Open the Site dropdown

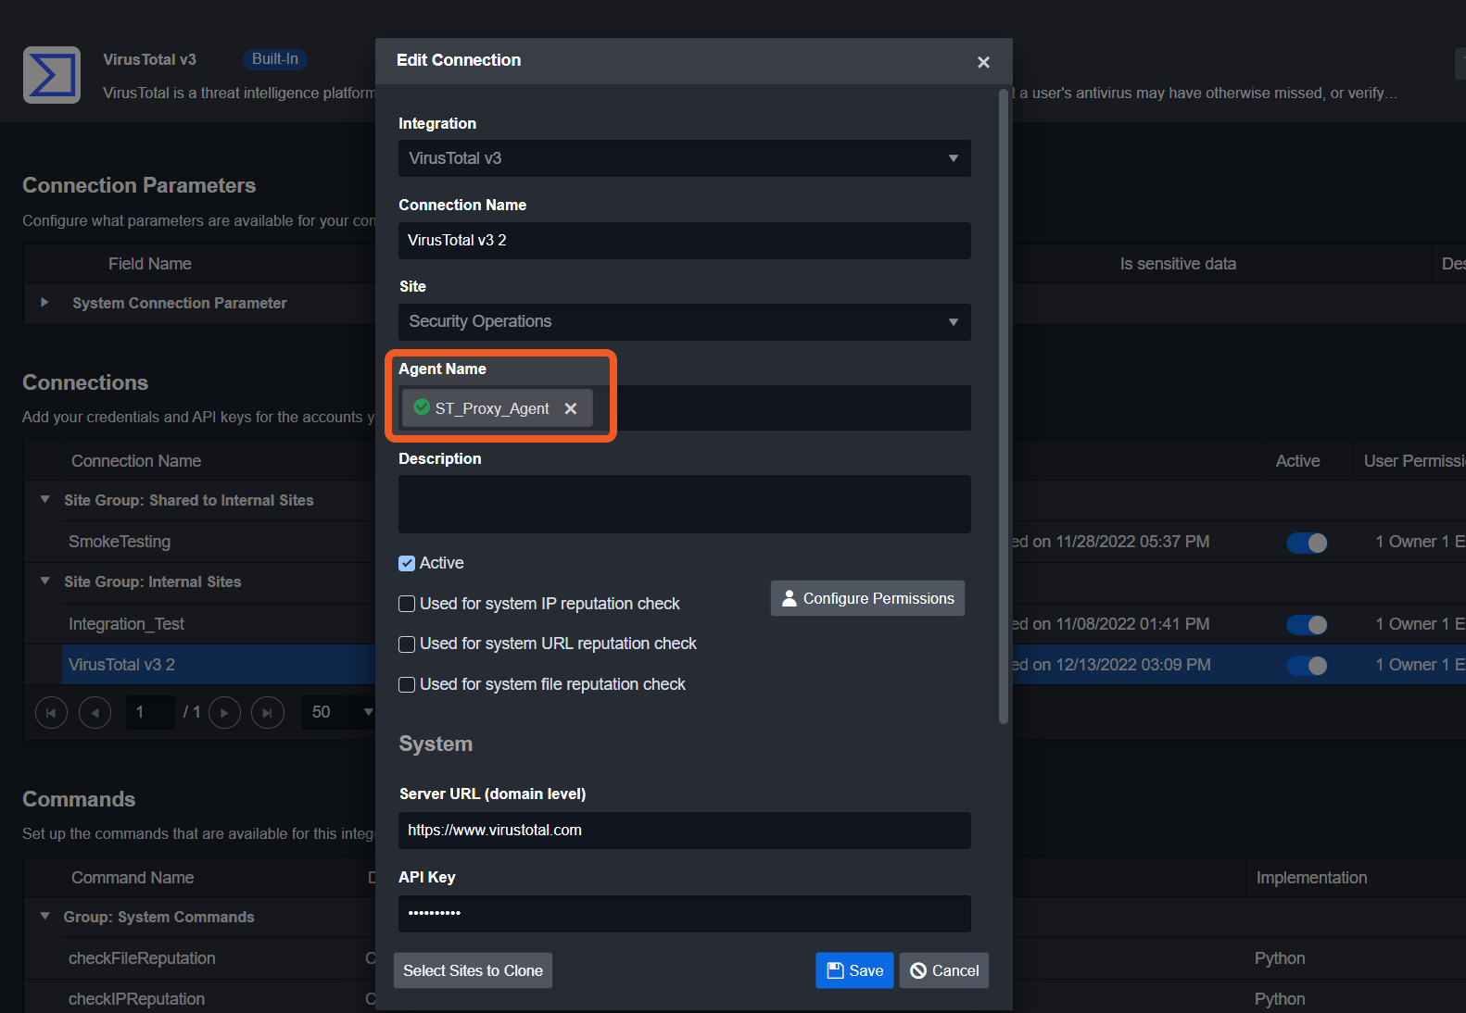coord(684,321)
